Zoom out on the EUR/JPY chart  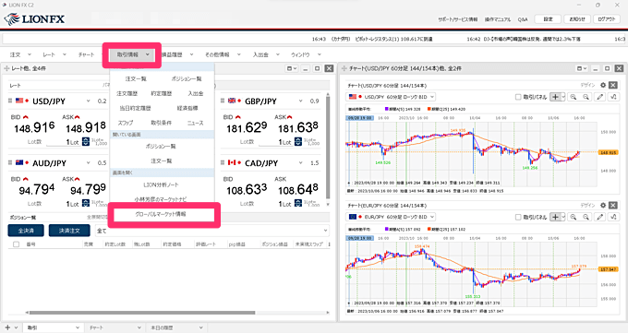(586, 217)
